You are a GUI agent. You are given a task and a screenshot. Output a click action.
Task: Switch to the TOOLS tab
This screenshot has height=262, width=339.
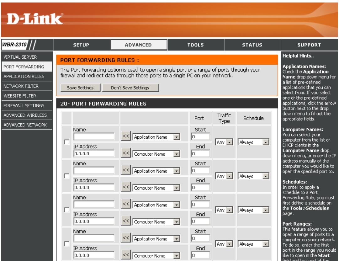coord(196,45)
